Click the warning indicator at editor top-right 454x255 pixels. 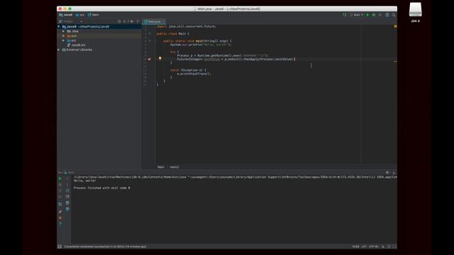coord(395,26)
